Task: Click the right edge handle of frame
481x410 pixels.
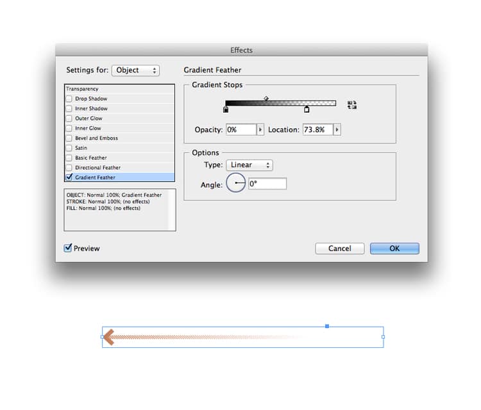Action: [383, 337]
